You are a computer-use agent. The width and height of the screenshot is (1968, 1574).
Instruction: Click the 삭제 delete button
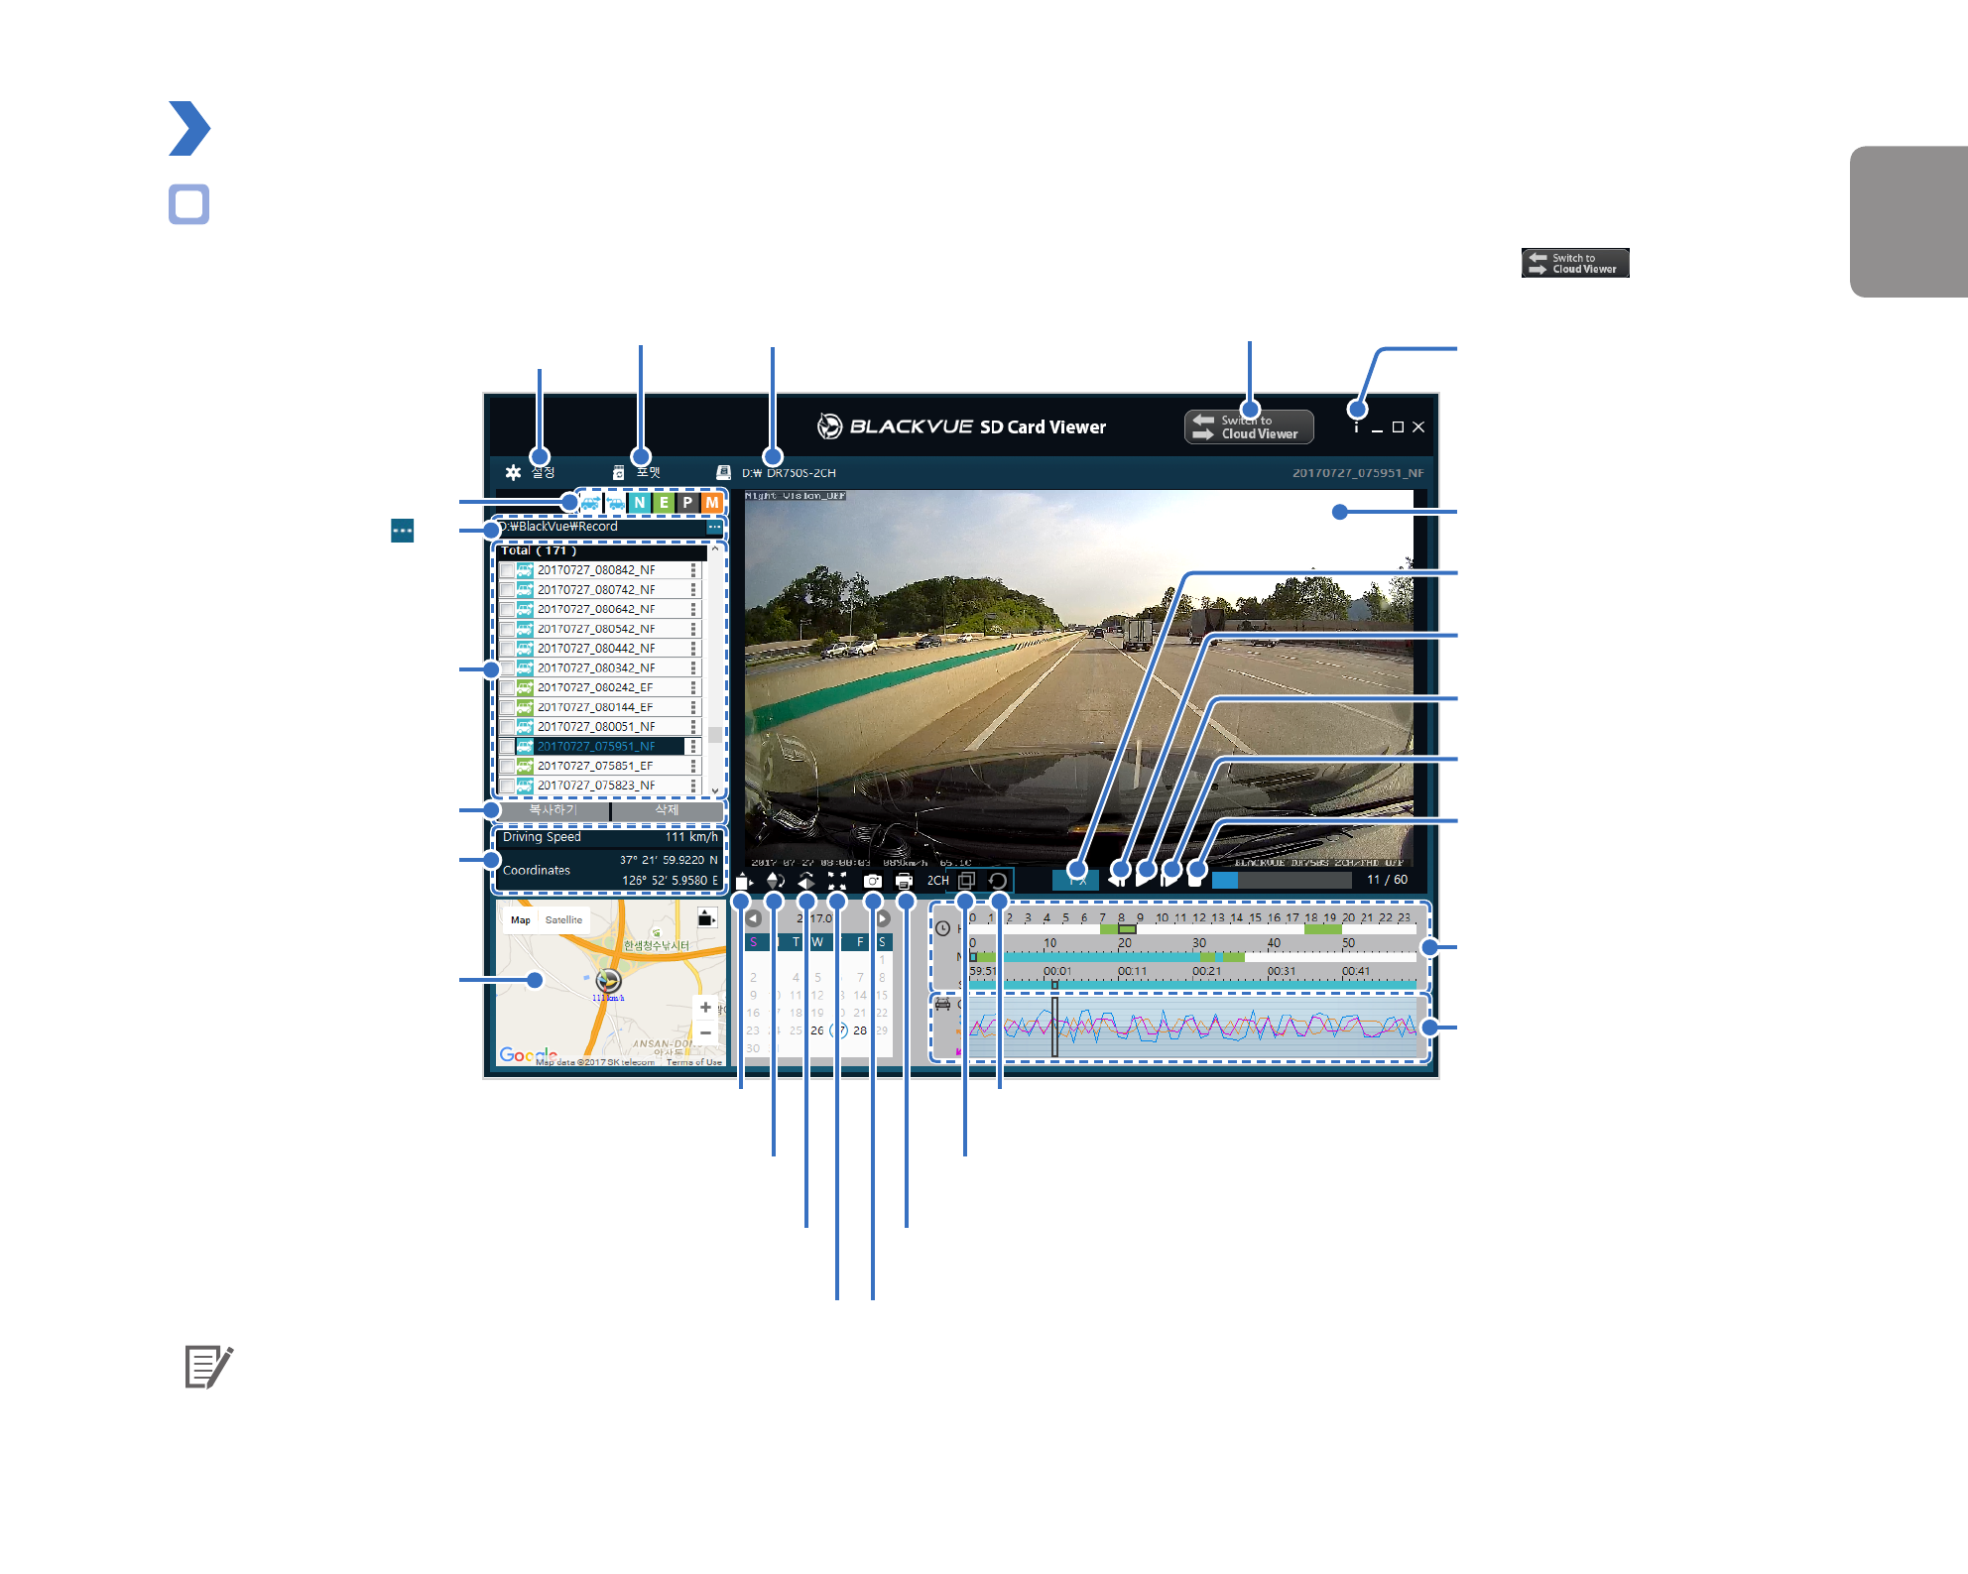[667, 810]
